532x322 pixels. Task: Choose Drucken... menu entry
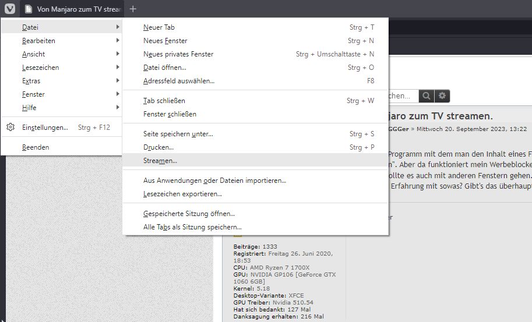pos(159,147)
